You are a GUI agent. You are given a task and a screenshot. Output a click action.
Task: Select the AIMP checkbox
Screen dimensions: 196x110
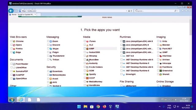[x=85, y=48]
